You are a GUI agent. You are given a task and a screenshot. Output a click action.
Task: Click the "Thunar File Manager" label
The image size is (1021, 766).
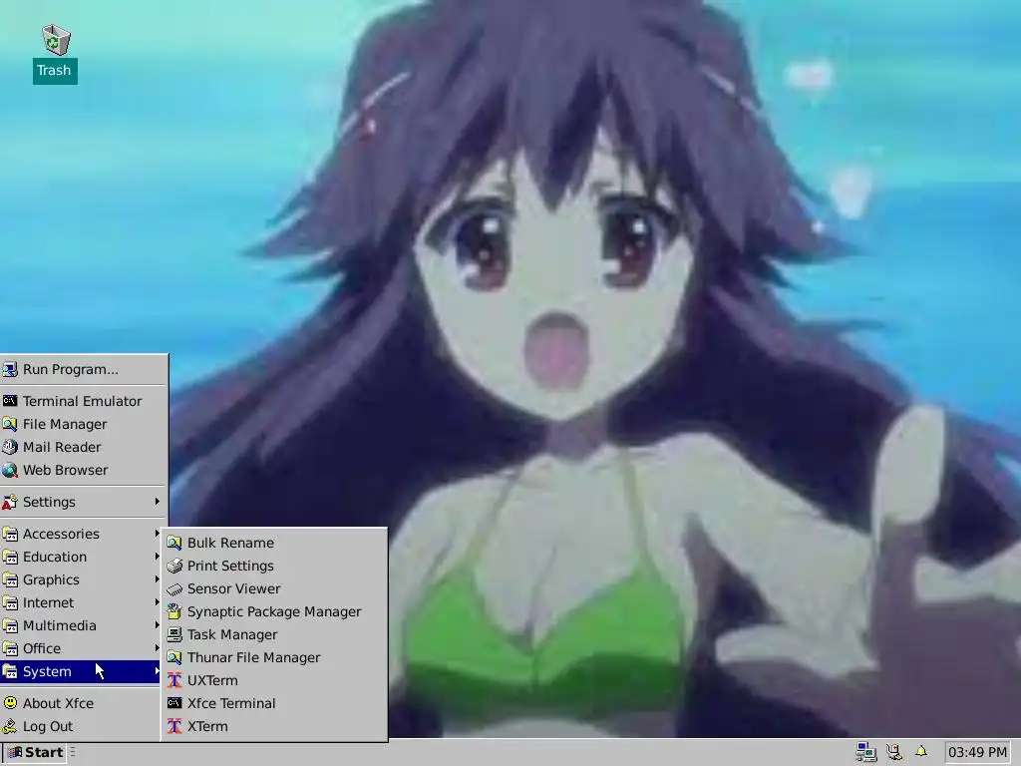pyautogui.click(x=254, y=657)
